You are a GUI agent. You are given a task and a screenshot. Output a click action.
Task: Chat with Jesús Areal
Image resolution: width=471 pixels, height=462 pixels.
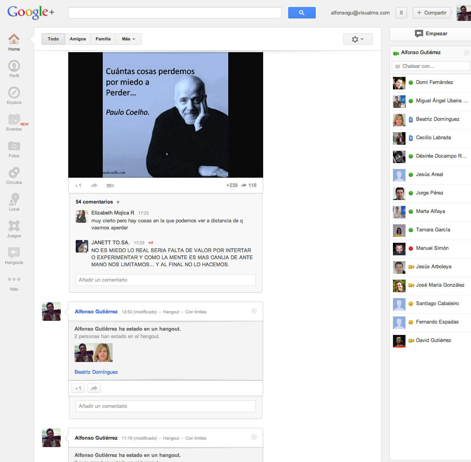(430, 175)
